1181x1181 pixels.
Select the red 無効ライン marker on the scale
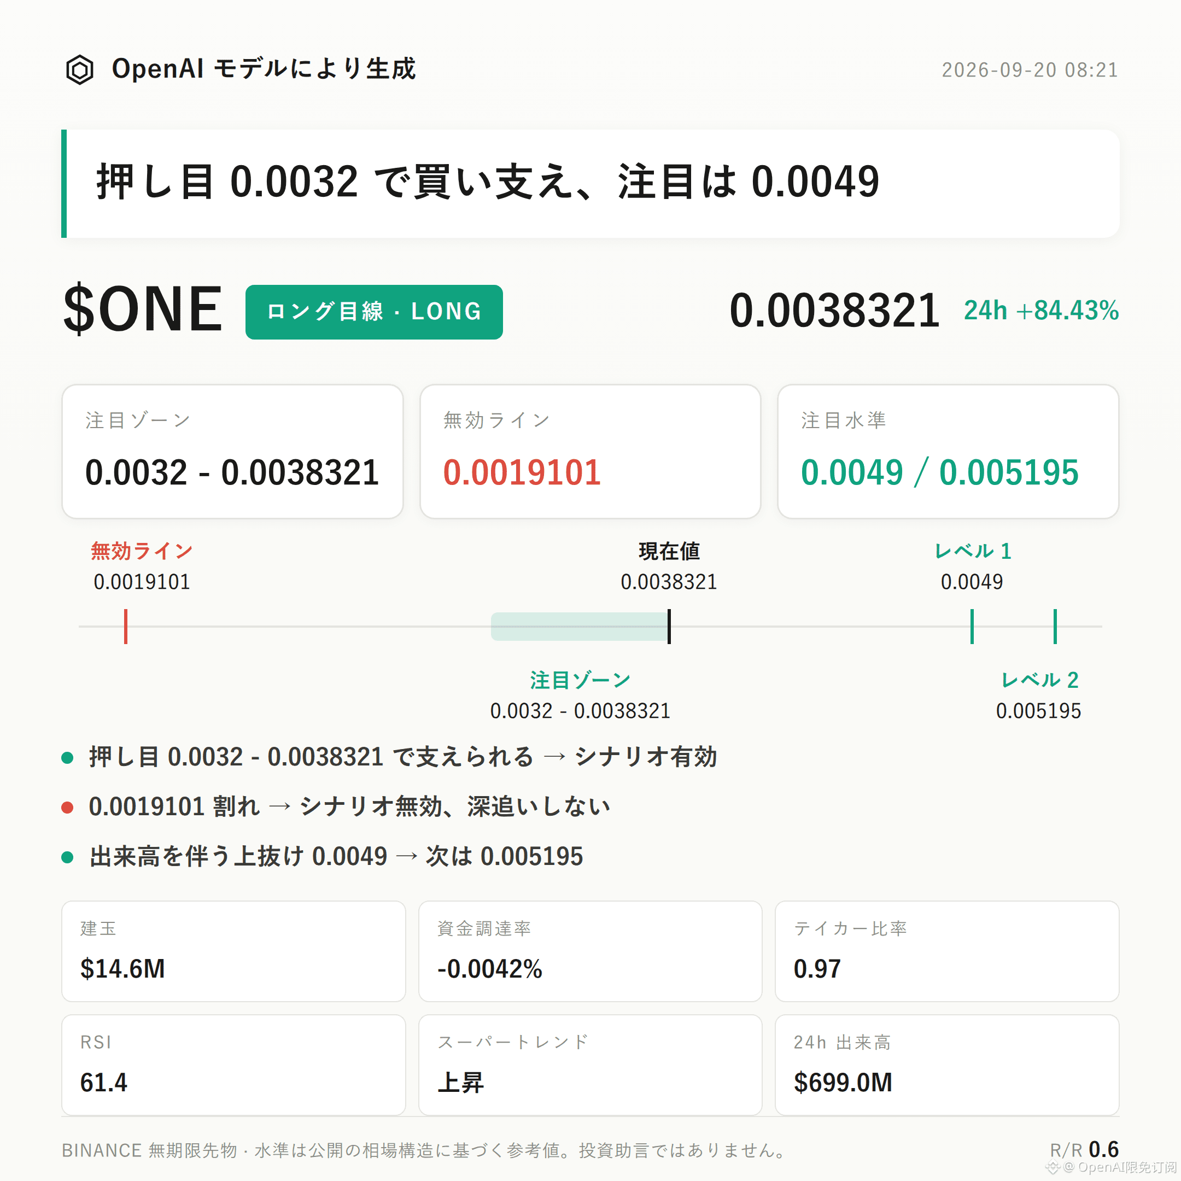[126, 627]
